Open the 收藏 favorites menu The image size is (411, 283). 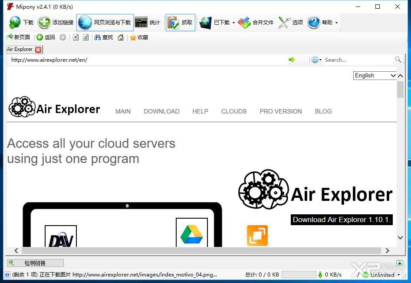tap(139, 37)
